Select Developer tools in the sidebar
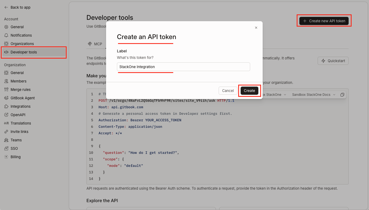Viewport: 369px width, 210px height. pyautogui.click(x=34, y=52)
